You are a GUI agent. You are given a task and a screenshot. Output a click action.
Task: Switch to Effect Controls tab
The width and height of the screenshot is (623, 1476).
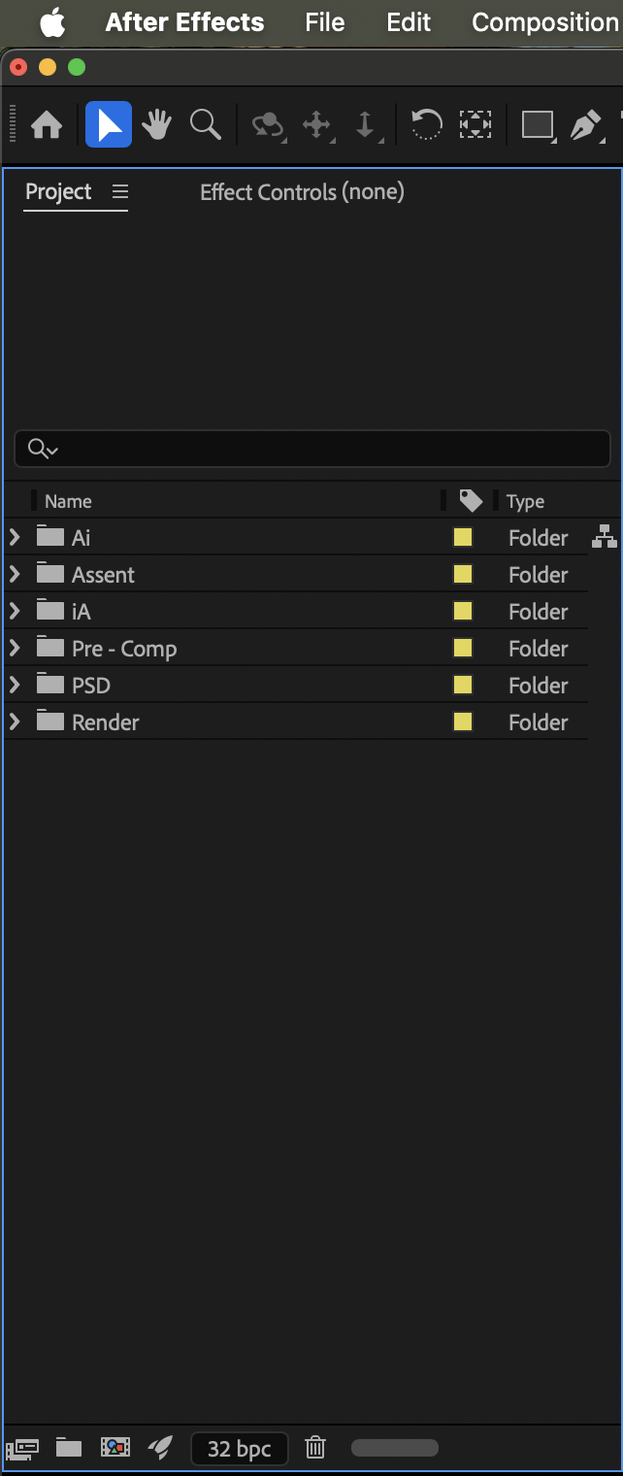tap(302, 192)
